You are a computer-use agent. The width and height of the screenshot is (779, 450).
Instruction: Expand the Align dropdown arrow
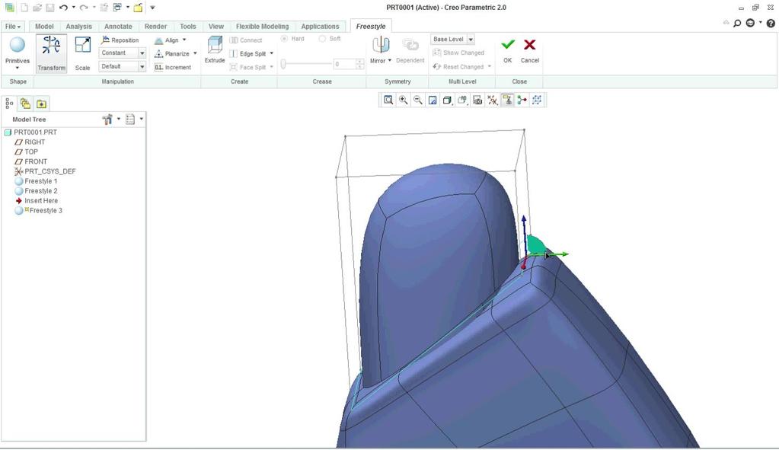coord(184,40)
